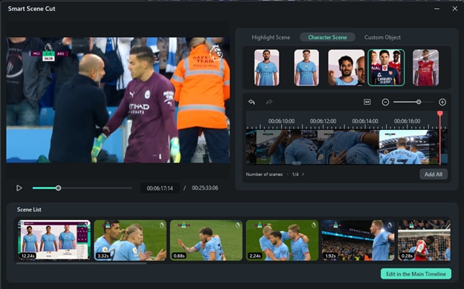Screen dimensions: 464x289
Task: Minimize the Smart Scene Cut window
Action: (x=436, y=9)
